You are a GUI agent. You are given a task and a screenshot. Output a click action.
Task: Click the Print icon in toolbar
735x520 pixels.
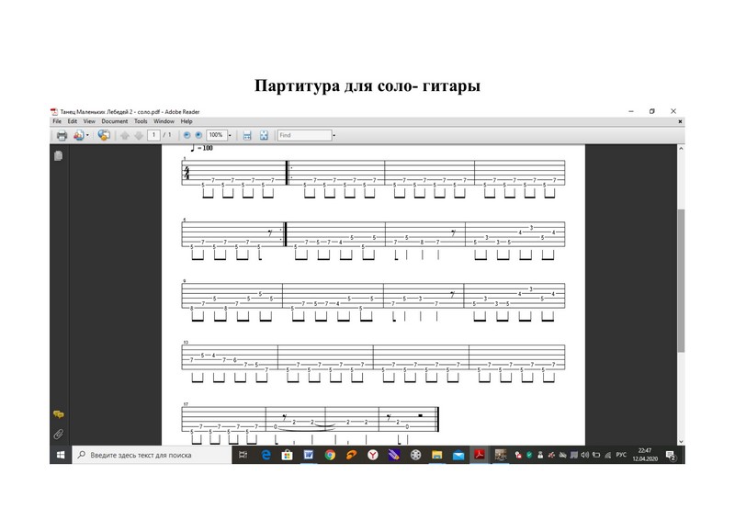pyautogui.click(x=61, y=135)
